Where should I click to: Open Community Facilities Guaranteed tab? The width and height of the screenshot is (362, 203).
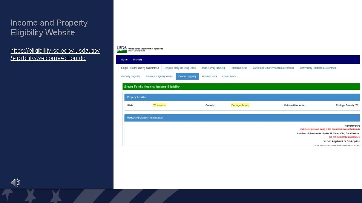[318, 68]
